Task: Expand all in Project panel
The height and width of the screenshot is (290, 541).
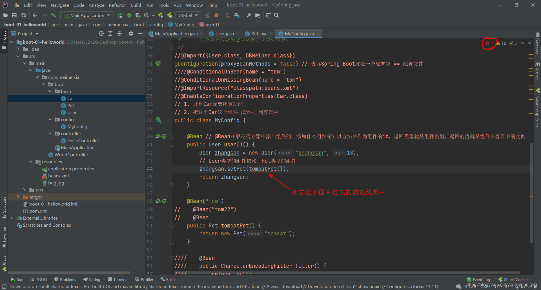Action: [110, 34]
